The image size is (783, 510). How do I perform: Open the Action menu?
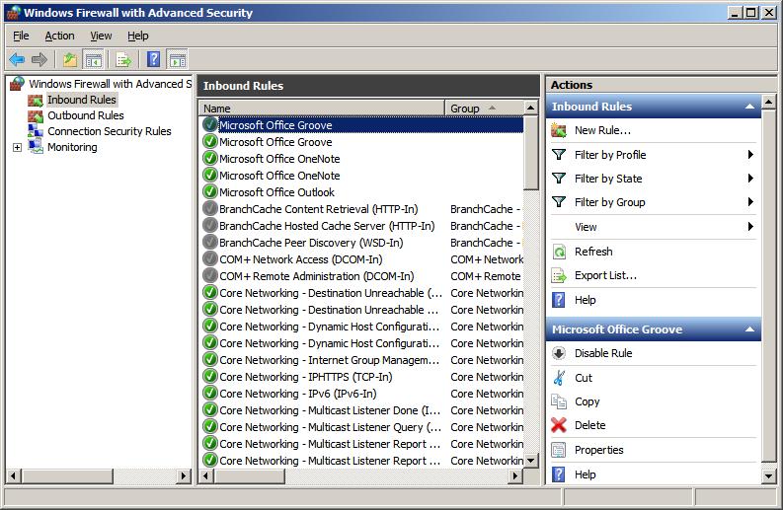[x=59, y=36]
